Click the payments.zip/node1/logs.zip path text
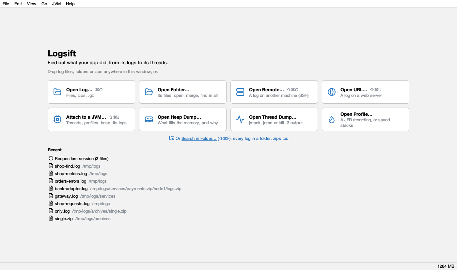The width and height of the screenshot is (457, 270). [x=154, y=188]
